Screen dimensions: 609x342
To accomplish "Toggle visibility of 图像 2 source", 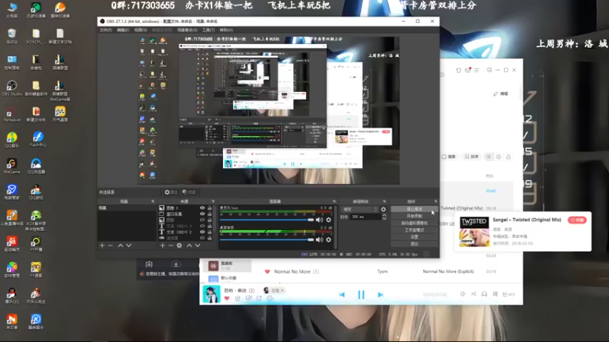I will [x=202, y=207].
